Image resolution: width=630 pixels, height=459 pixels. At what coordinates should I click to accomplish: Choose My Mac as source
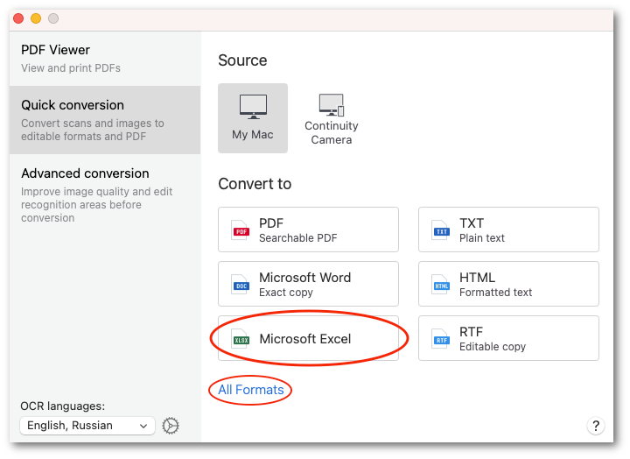tap(253, 118)
